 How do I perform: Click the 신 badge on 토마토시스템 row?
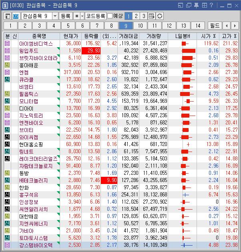coord(7,238)
